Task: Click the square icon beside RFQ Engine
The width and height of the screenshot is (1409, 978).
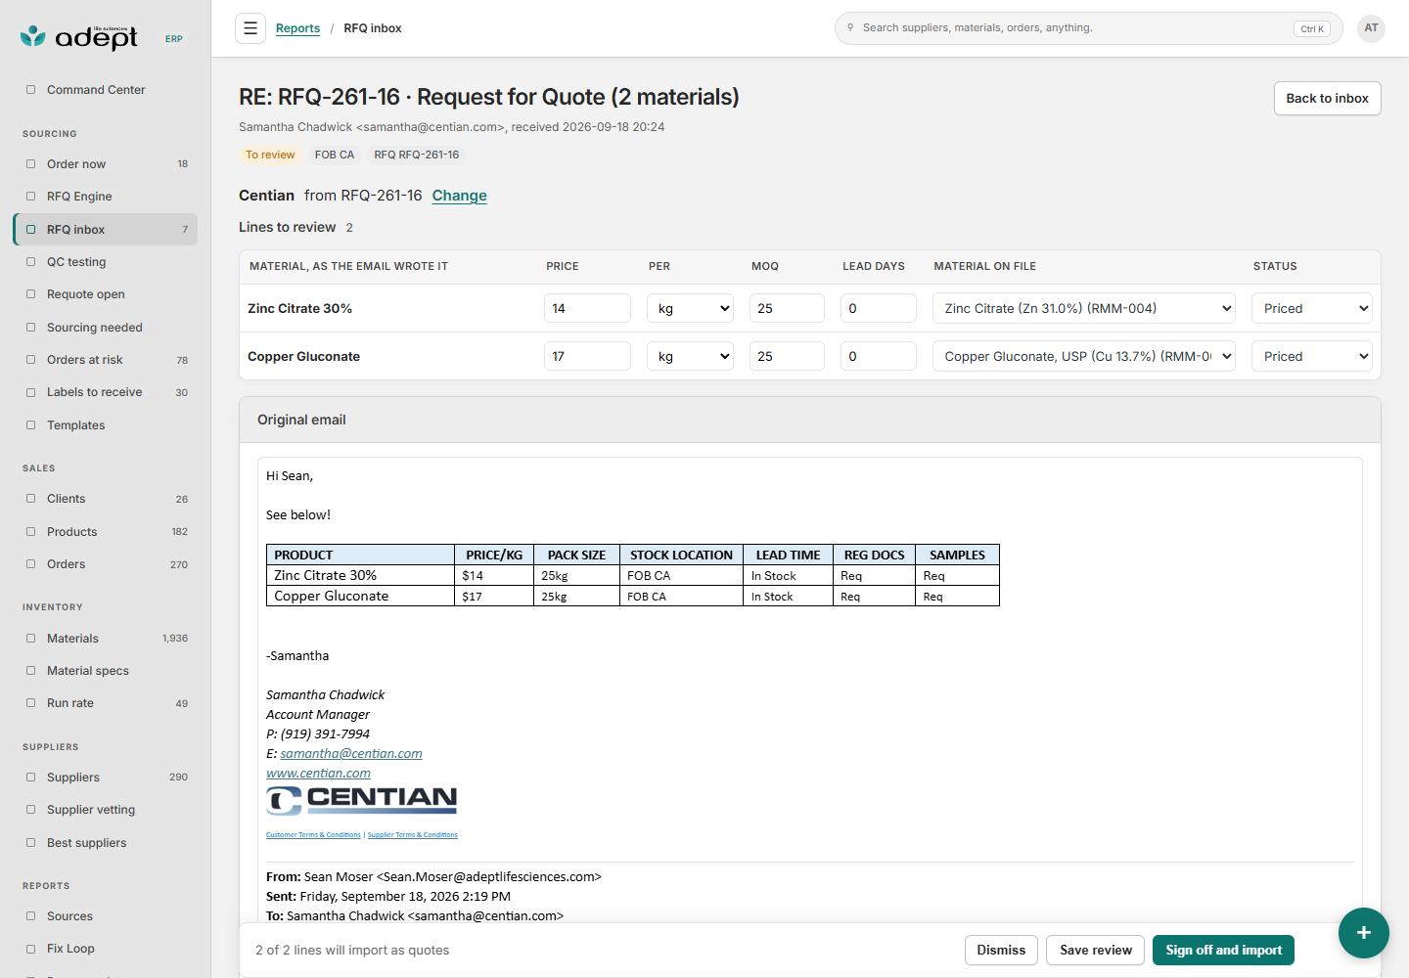Action: coord(30,197)
